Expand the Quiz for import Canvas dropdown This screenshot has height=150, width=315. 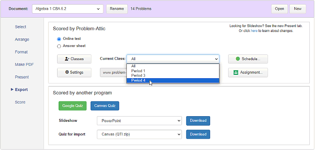coord(139,134)
